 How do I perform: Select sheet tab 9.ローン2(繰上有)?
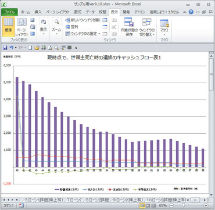[x=128, y=200]
